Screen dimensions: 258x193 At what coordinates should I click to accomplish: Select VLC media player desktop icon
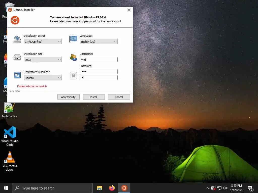[10, 161]
